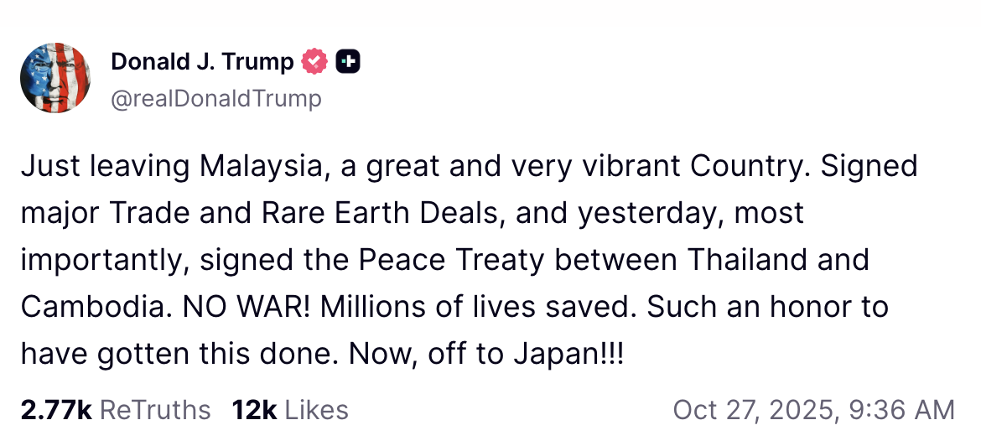The image size is (981, 446).
Task: Click the red verified checkmark badge
Action: click(314, 61)
